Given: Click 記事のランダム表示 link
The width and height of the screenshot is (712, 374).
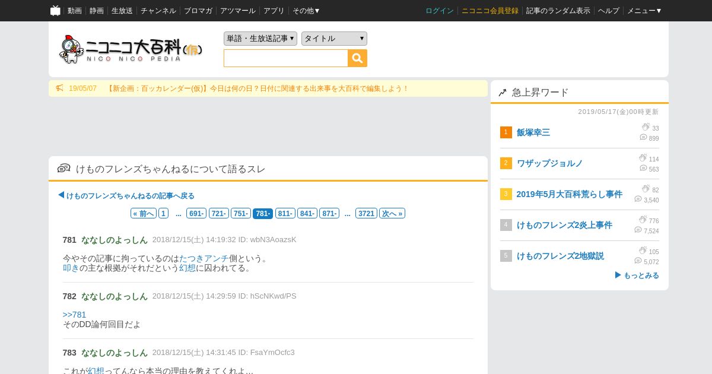Looking at the screenshot, I should click(x=558, y=11).
